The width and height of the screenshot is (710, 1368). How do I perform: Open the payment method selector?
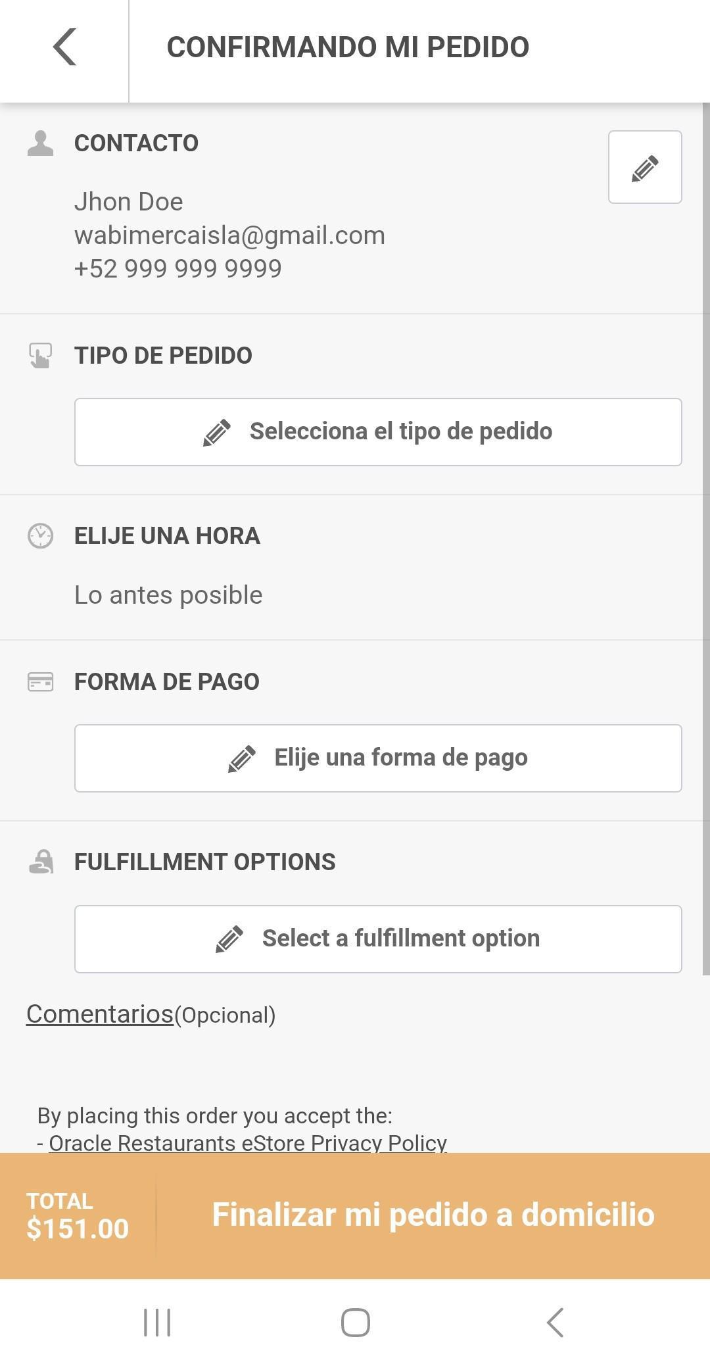[x=379, y=758]
